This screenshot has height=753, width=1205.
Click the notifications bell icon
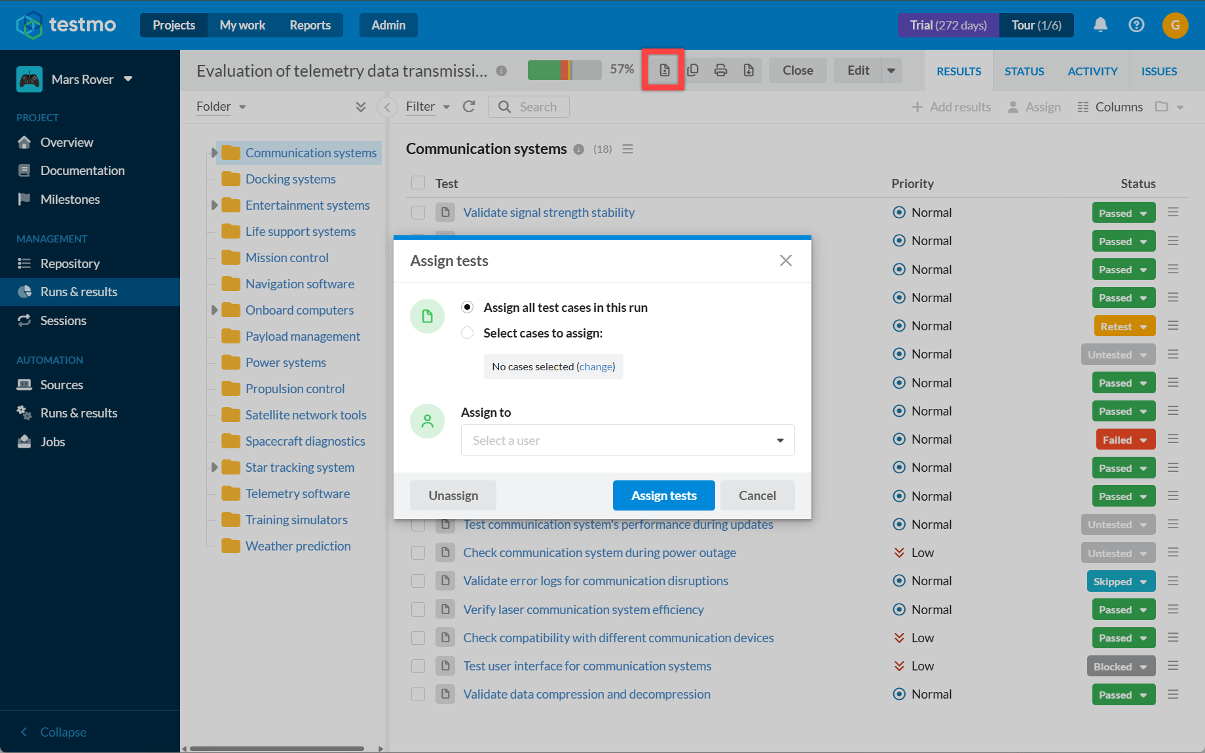click(x=1100, y=25)
